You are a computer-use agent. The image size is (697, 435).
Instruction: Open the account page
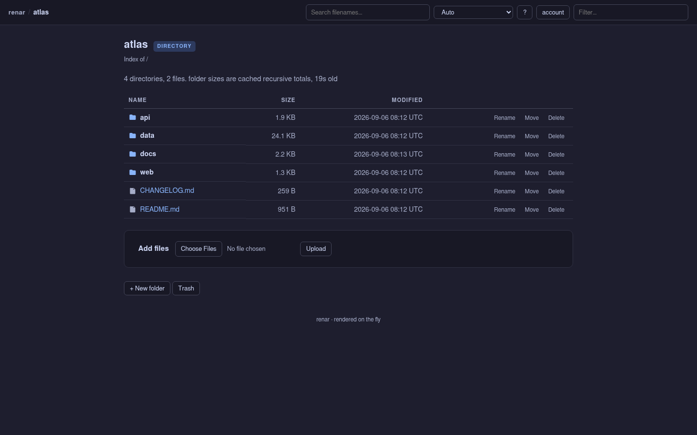click(553, 12)
